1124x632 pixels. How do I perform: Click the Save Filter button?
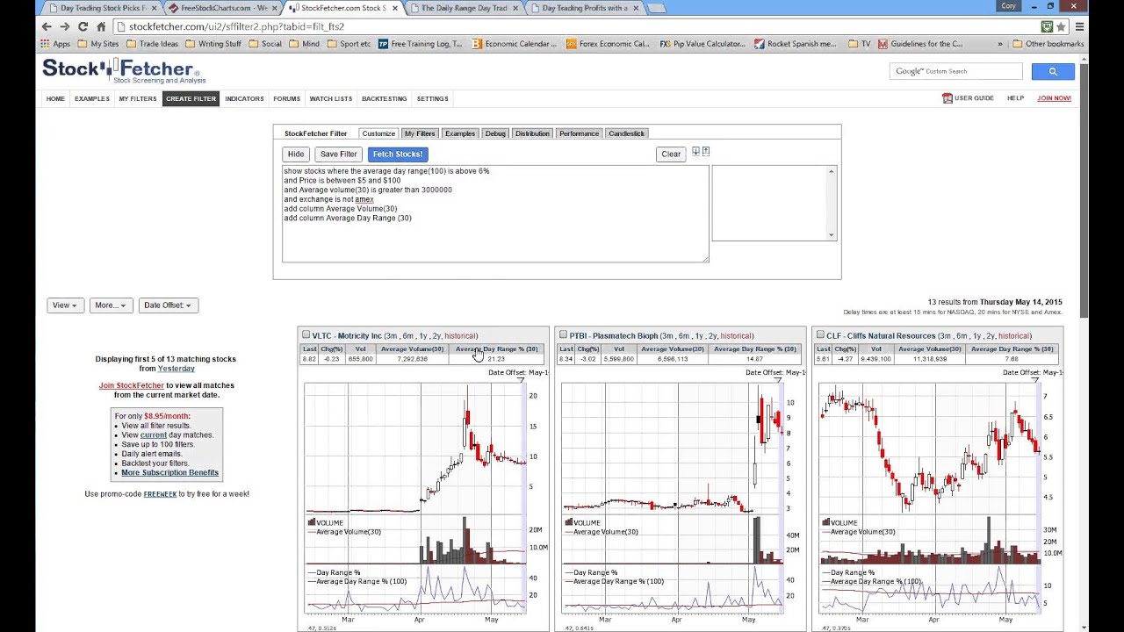pyautogui.click(x=338, y=154)
